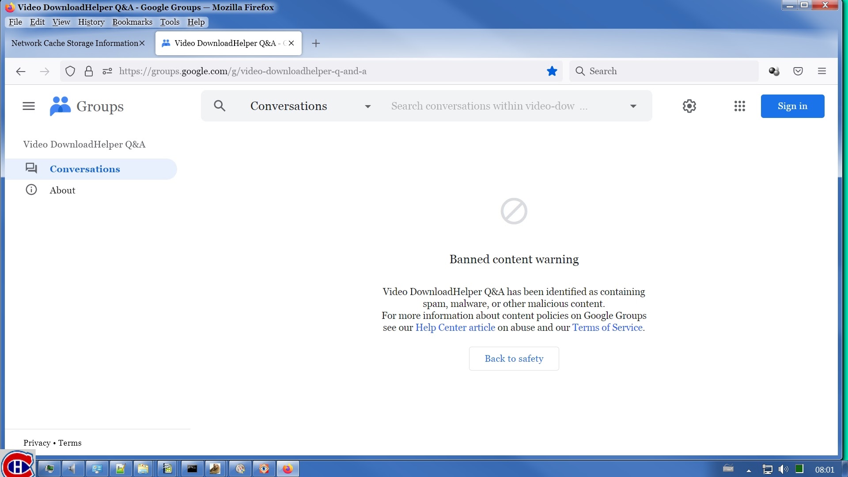The height and width of the screenshot is (477, 848).
Task: Click the About section in sidebar
Action: 62,190
